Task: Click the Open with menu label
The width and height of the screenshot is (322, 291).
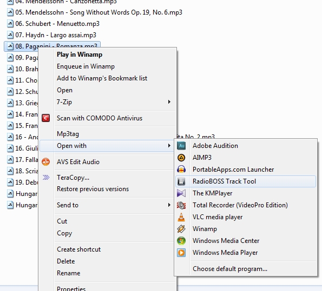Action: 71,146
